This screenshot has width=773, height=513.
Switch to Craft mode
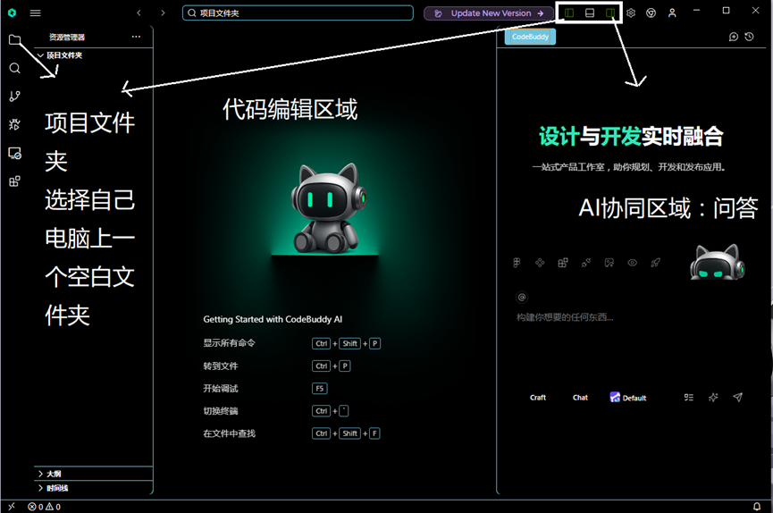[538, 398]
